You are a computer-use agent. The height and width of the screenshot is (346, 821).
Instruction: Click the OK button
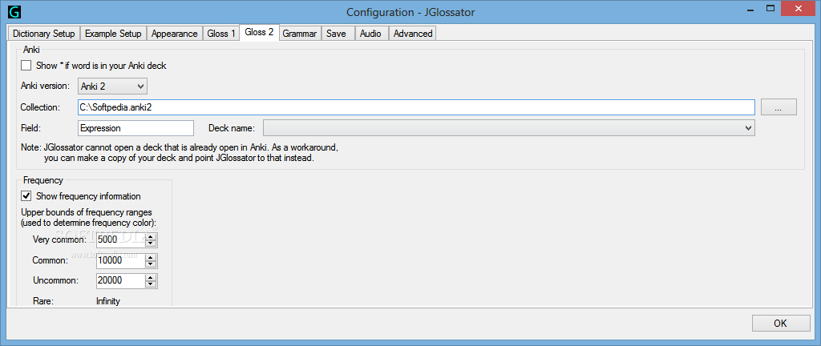pos(780,324)
